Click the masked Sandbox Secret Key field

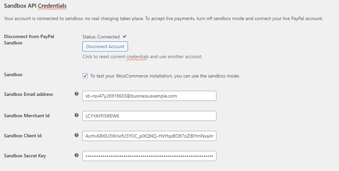pyautogui.click(x=149, y=156)
